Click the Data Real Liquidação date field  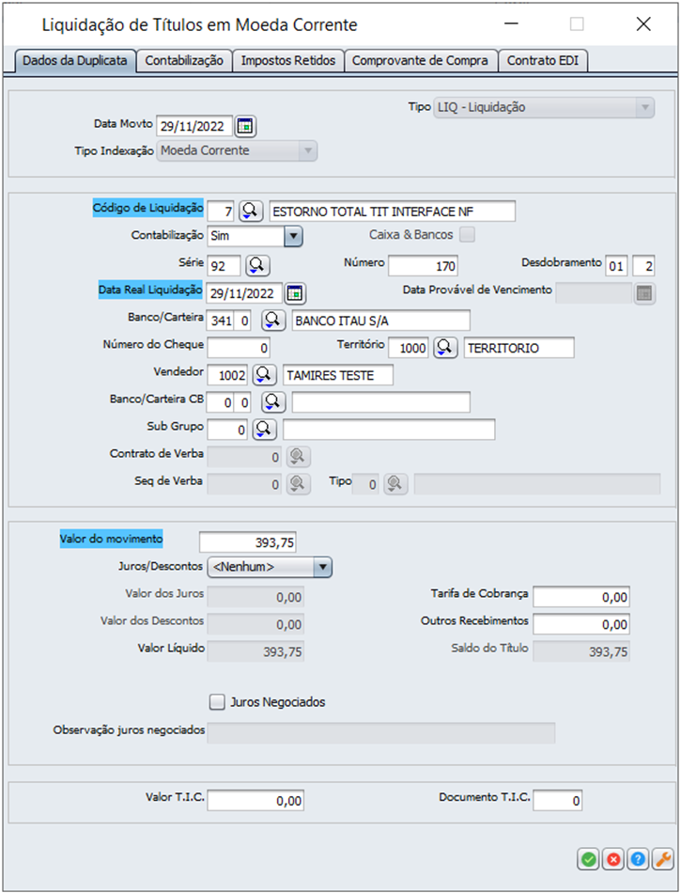click(244, 293)
